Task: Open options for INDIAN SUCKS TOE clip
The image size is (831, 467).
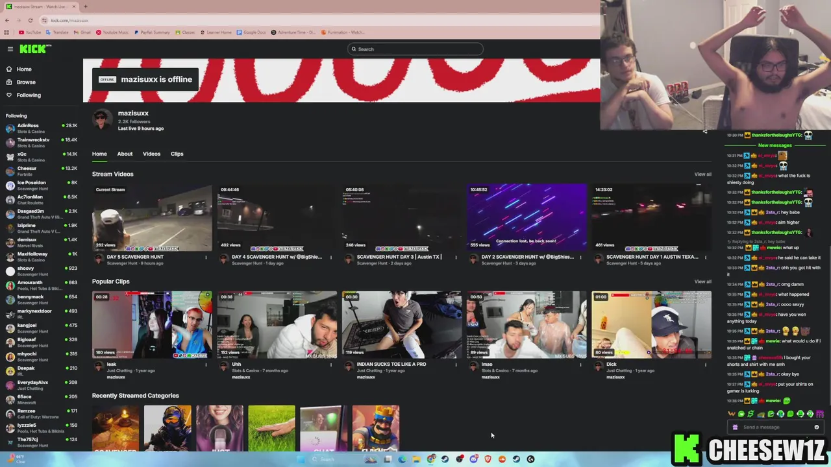Action: point(456,365)
